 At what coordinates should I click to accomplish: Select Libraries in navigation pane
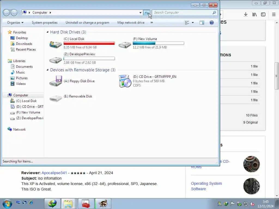[x=19, y=61]
